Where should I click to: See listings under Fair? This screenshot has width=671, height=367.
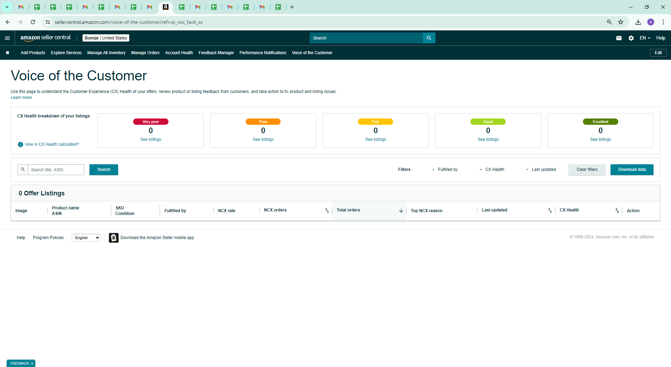(376, 139)
